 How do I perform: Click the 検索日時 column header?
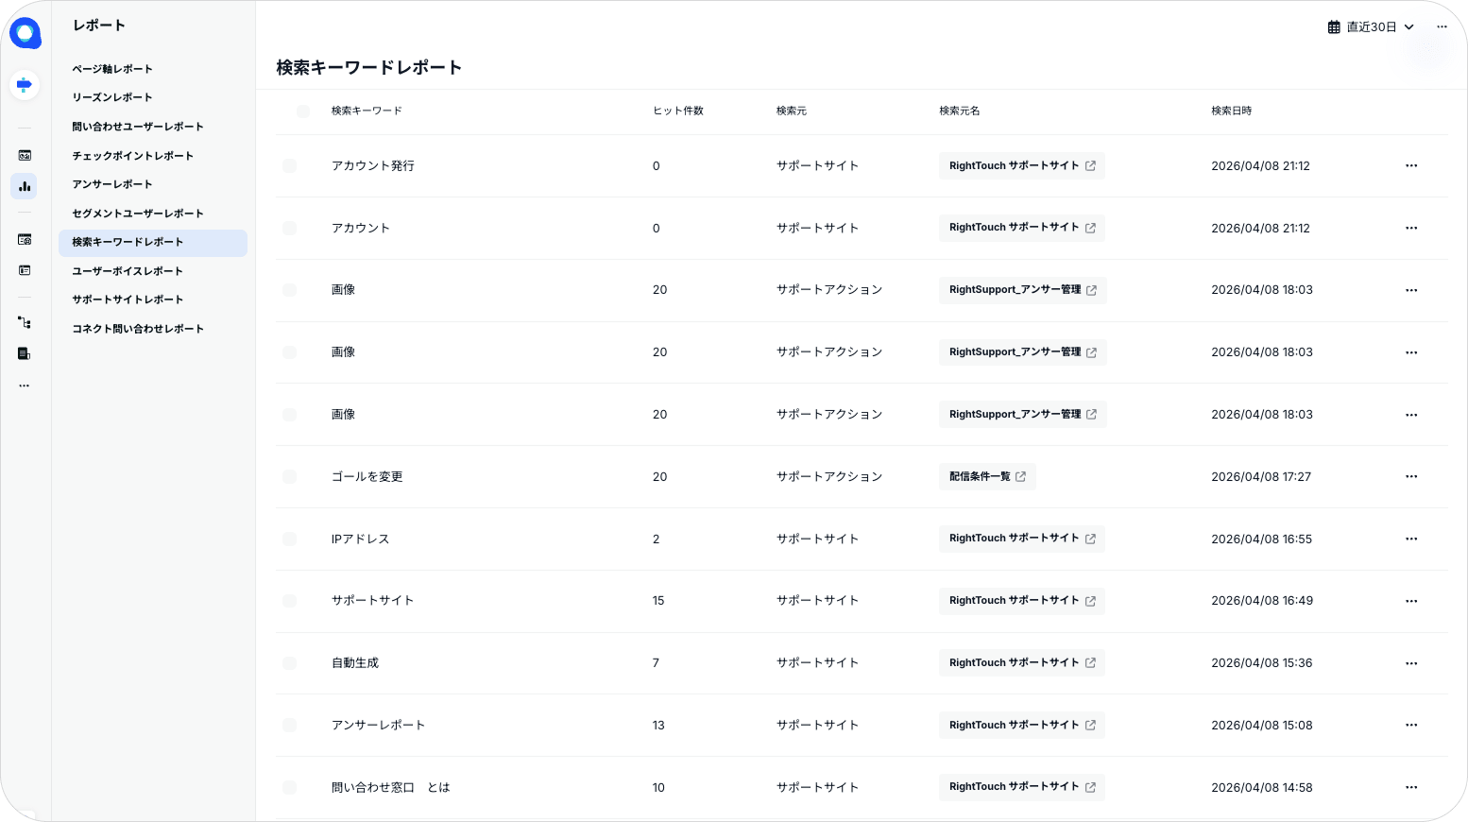tap(1231, 111)
